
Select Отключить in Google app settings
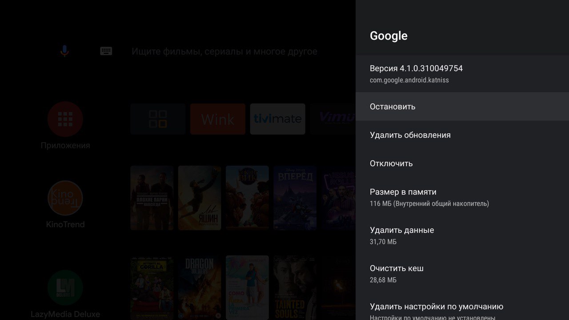(x=462, y=164)
